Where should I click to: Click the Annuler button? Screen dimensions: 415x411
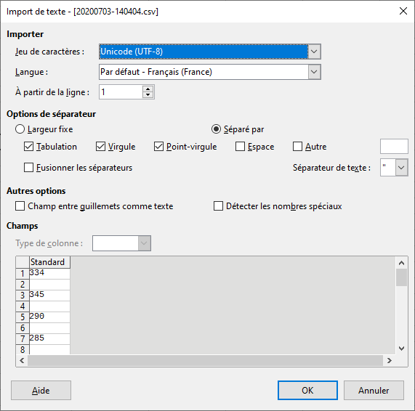[x=374, y=391]
